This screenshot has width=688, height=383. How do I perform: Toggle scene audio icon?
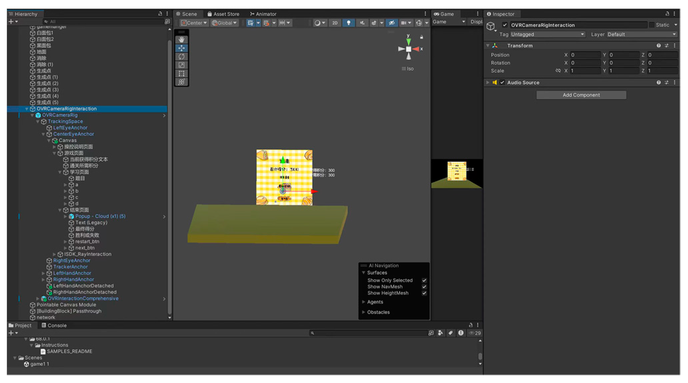362,23
